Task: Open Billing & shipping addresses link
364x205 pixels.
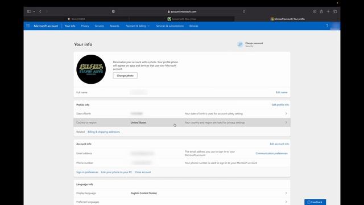Action: tap(104, 132)
